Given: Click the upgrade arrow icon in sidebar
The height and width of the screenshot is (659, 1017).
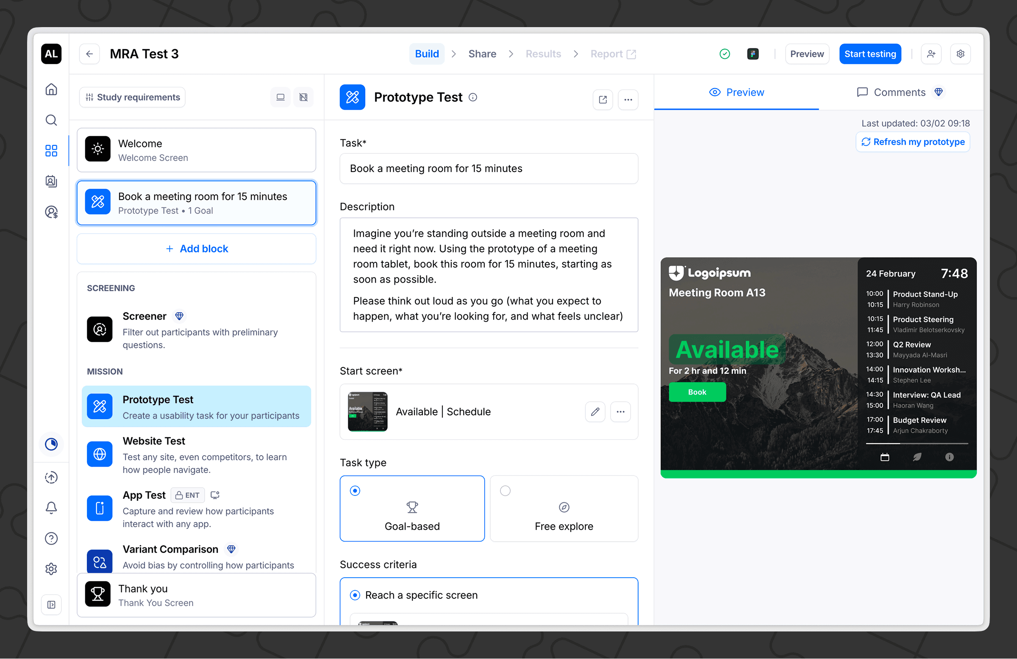Looking at the screenshot, I should [51, 477].
